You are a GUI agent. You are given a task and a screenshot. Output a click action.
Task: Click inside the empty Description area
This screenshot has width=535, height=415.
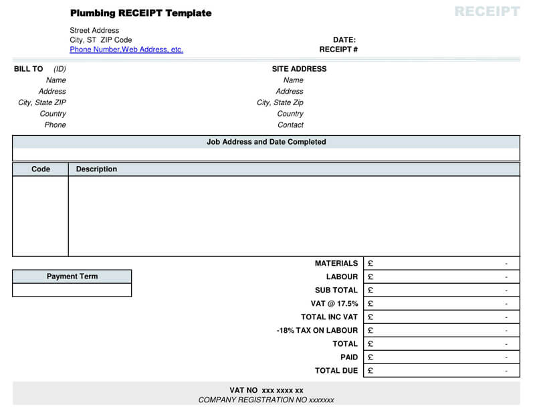point(294,216)
